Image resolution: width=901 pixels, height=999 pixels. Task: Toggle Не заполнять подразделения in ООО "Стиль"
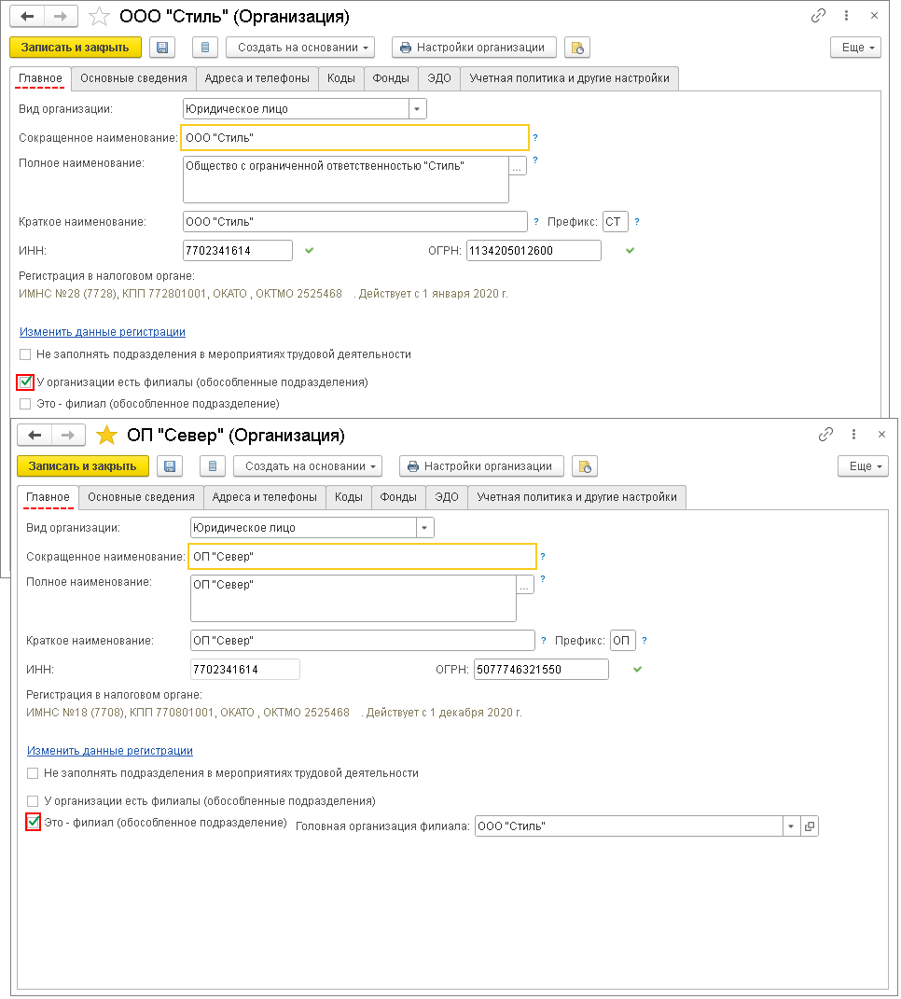pos(25,354)
